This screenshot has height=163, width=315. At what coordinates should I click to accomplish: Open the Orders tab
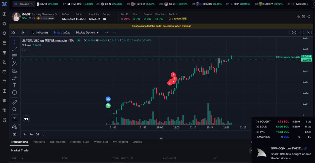[x=137, y=142]
